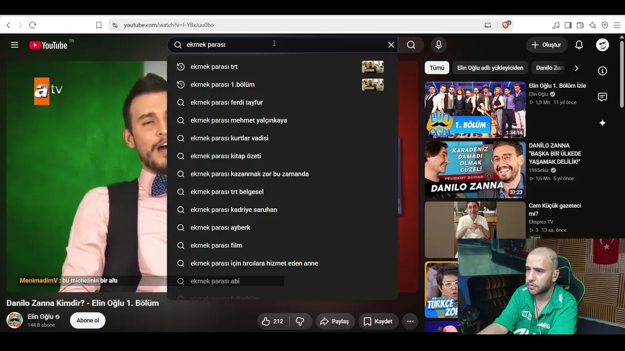Open the browser main hamburger menu
Screen dimensions: 625x351
617,25
